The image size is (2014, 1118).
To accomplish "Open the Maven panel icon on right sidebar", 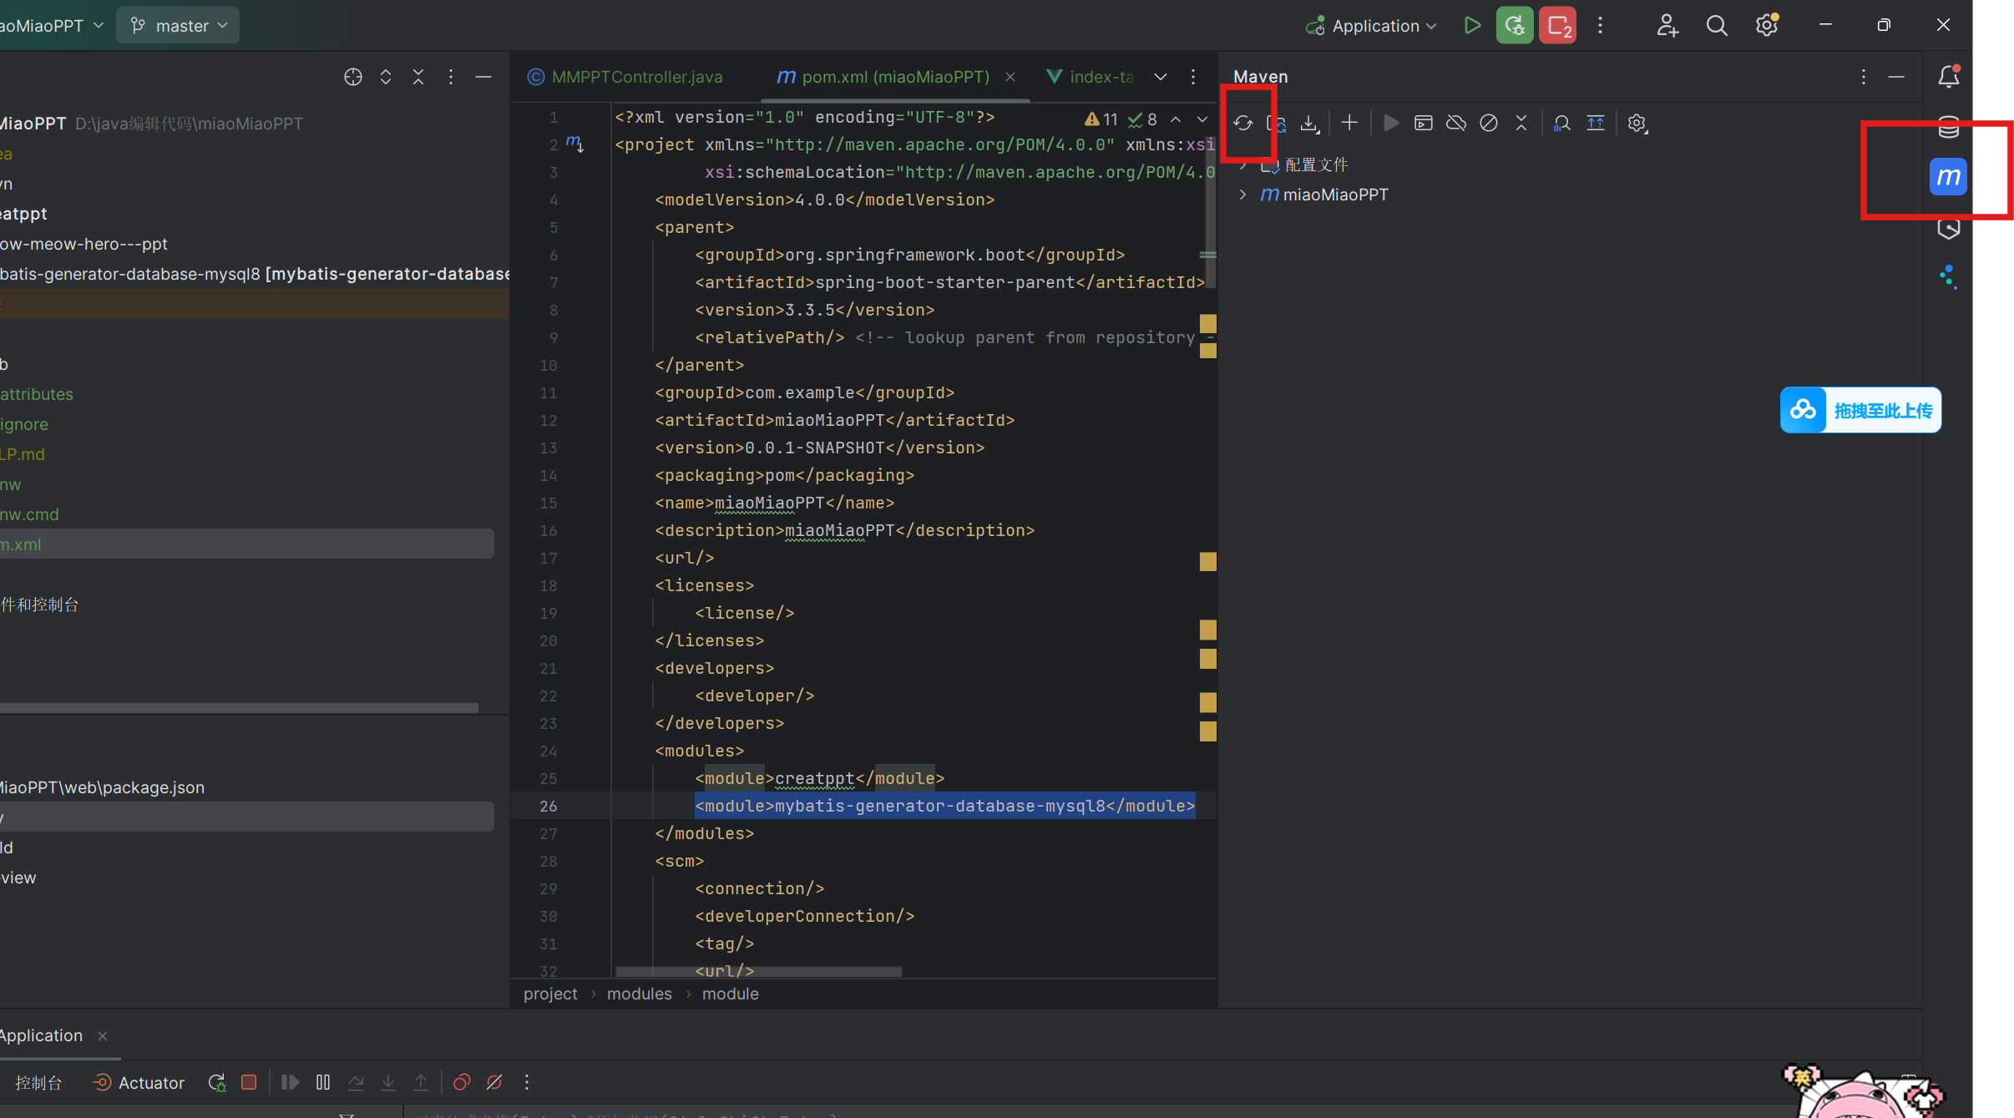I will click(1947, 175).
